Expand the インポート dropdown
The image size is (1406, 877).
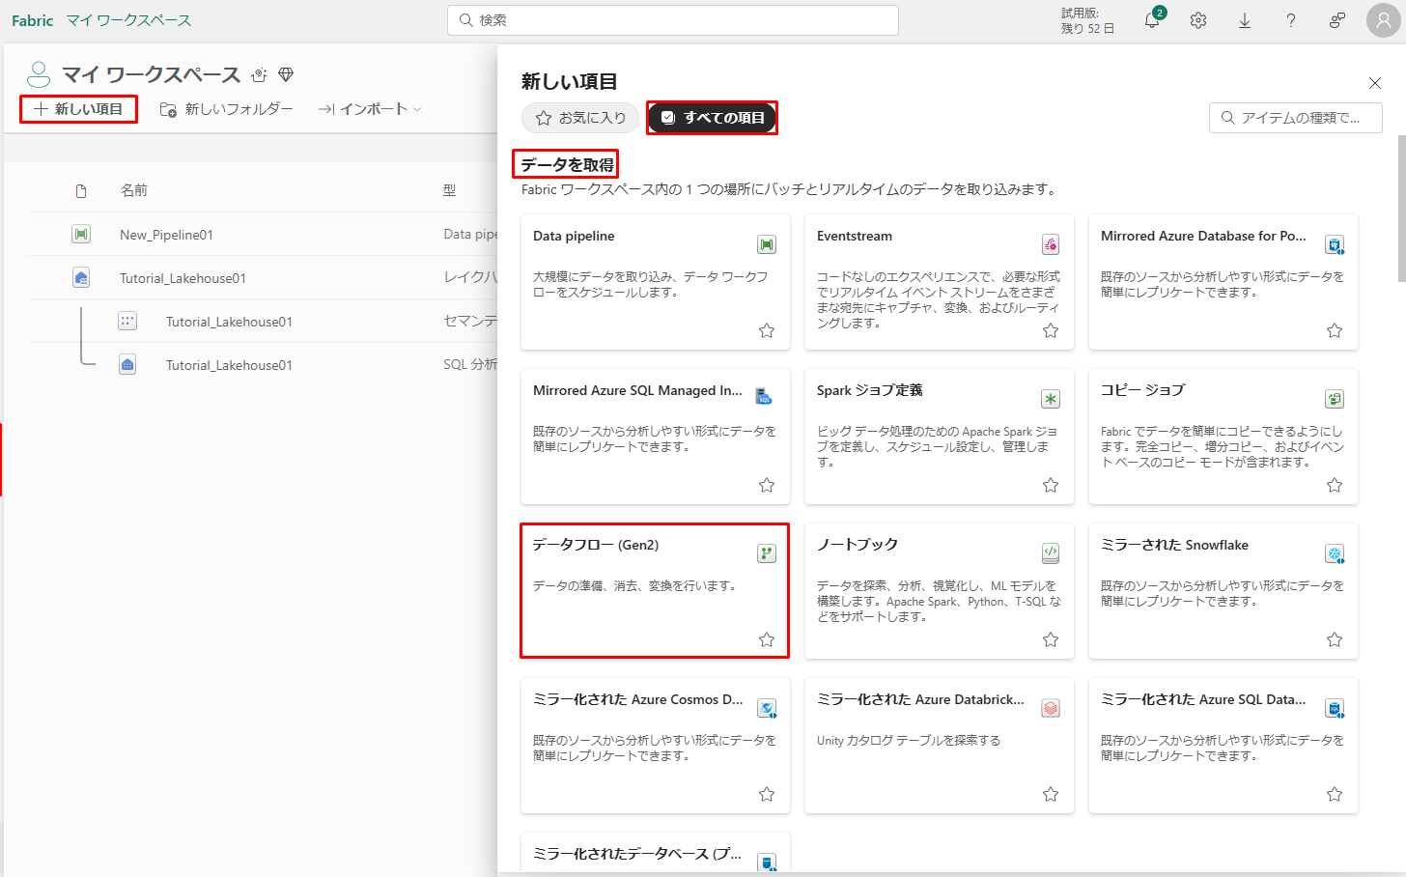[x=370, y=109]
